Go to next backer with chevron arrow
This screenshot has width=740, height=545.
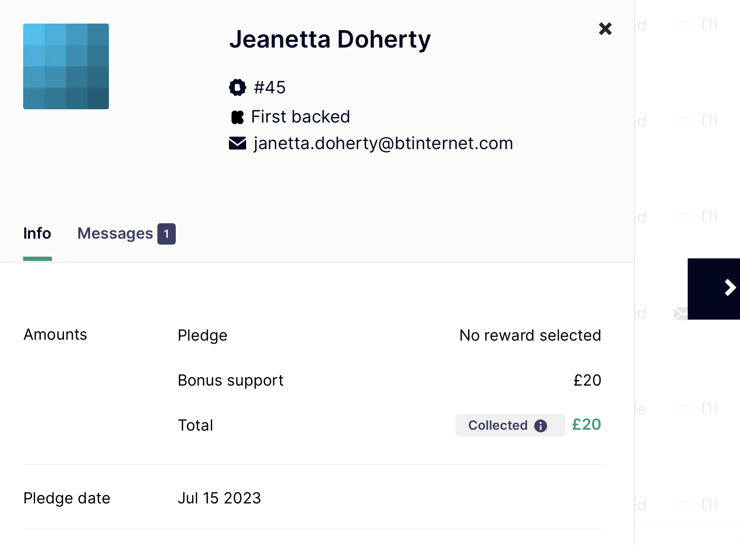[729, 288]
